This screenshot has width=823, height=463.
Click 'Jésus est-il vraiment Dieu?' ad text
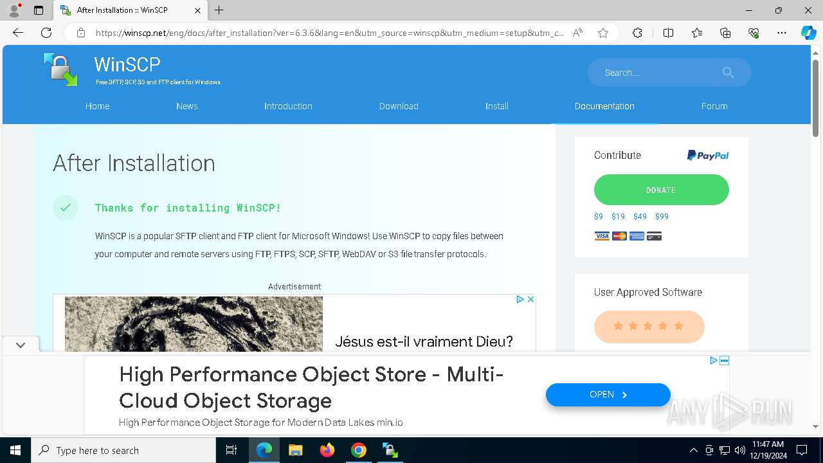[424, 341]
